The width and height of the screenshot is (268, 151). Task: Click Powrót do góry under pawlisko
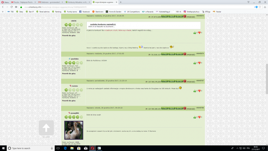69,73
